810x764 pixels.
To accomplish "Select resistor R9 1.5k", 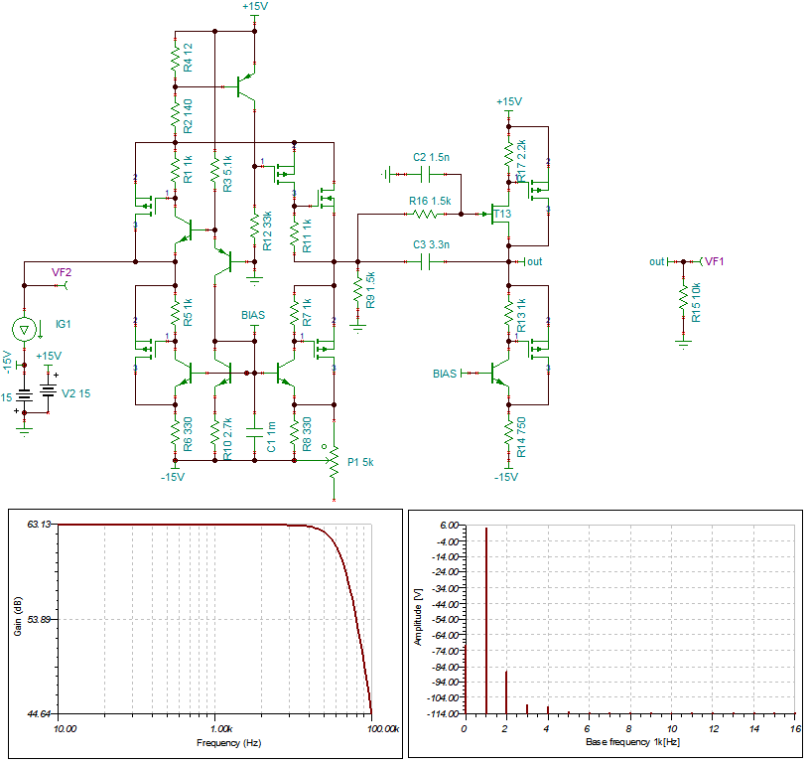I will pyautogui.click(x=358, y=290).
